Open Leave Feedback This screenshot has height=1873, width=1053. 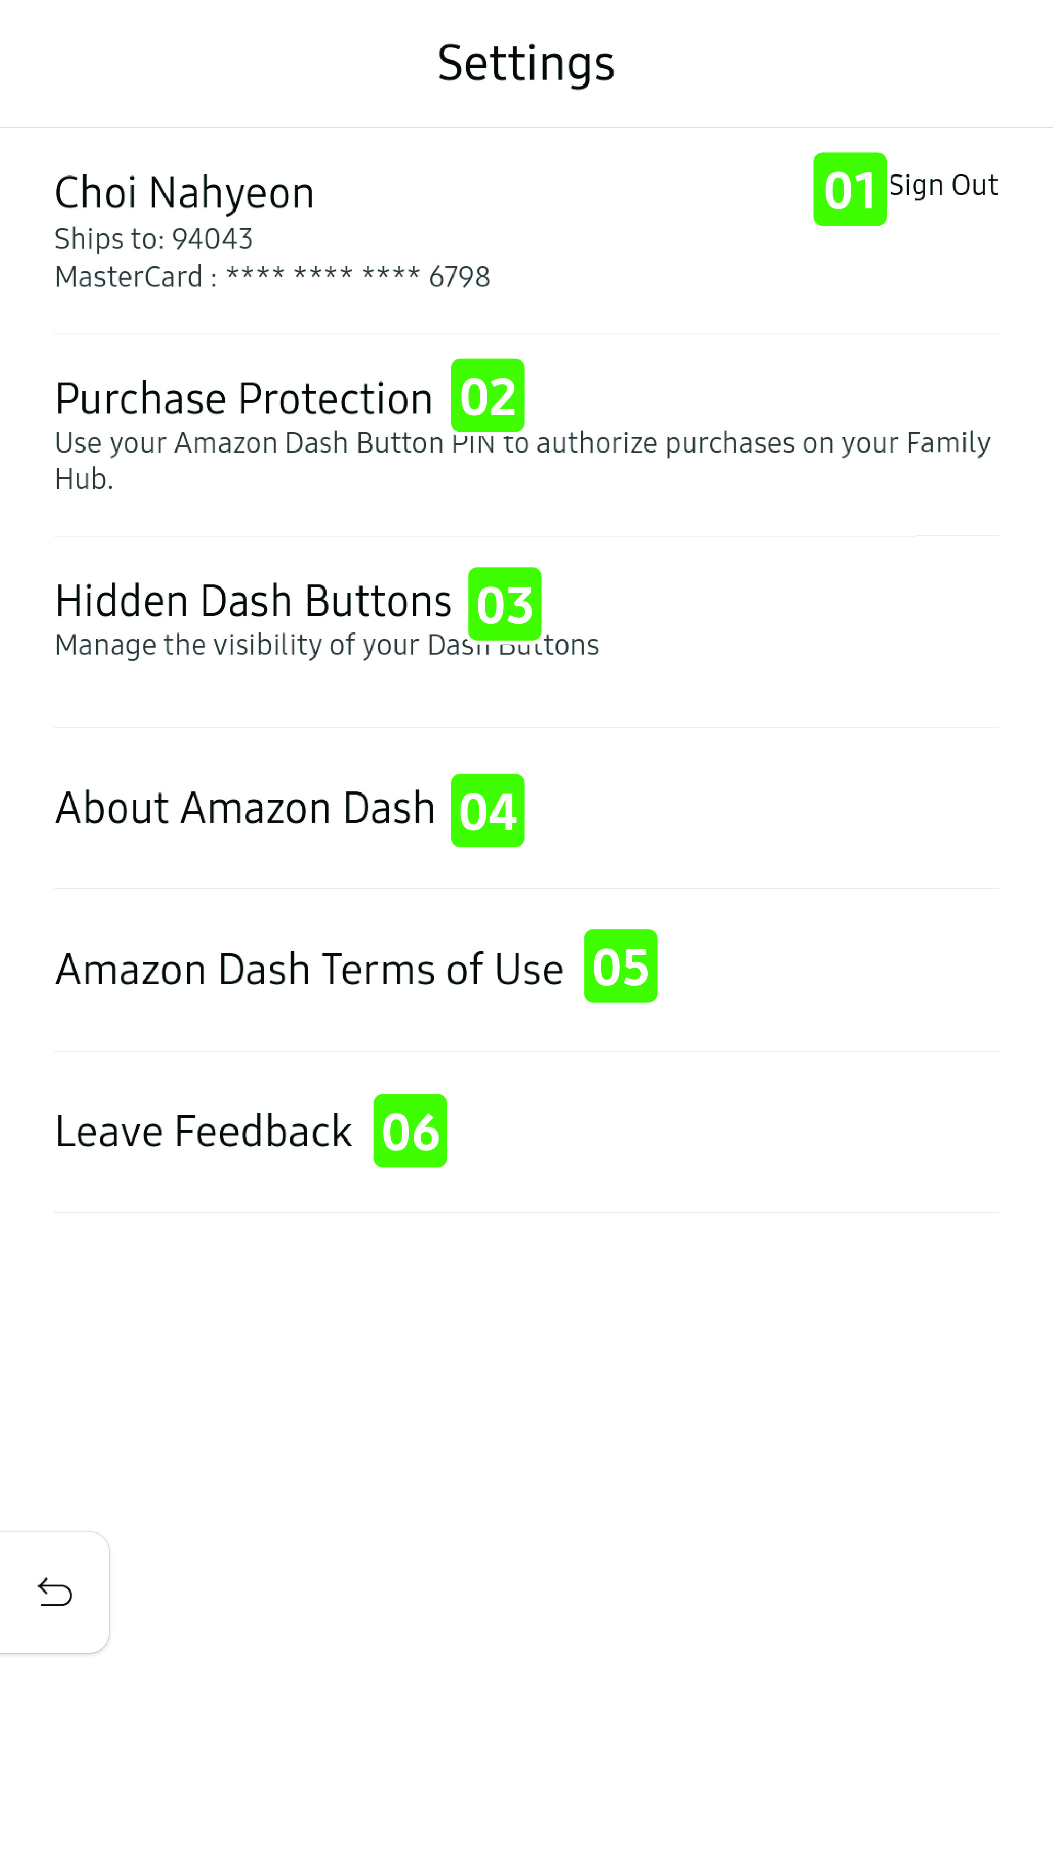pyautogui.click(x=204, y=1131)
